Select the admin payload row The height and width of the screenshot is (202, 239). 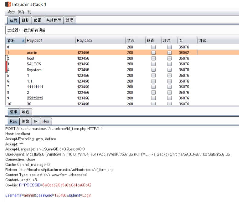tap(122, 53)
